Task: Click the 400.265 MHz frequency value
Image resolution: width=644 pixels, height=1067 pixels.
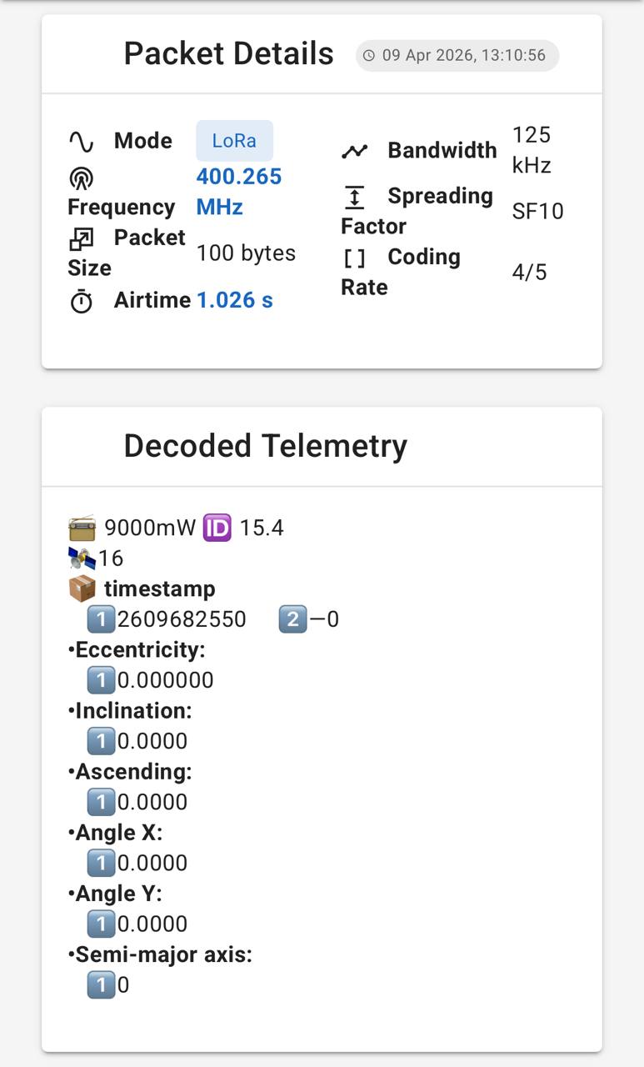Action: (239, 192)
